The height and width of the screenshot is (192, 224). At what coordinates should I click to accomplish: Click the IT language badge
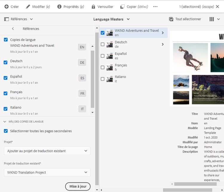(x=82, y=109)
